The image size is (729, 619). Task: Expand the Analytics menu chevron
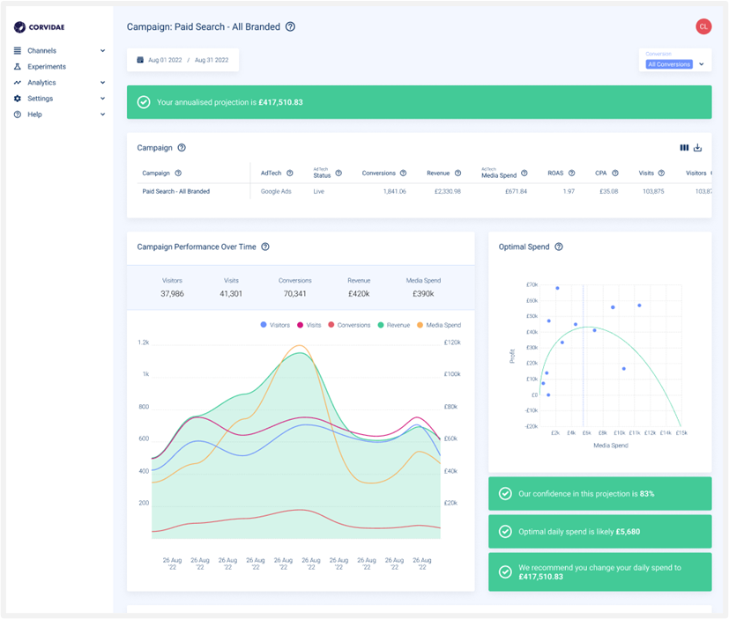103,82
